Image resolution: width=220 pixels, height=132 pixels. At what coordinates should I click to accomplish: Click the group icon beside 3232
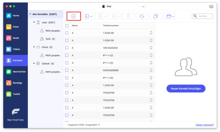(x=42, y=39)
